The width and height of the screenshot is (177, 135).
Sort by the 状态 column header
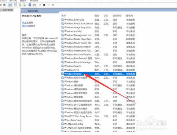(x=106, y=16)
